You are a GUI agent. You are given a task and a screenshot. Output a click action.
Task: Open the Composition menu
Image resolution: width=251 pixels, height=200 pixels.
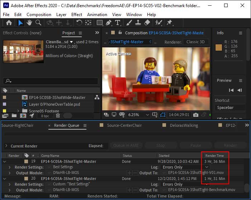pos(39,15)
